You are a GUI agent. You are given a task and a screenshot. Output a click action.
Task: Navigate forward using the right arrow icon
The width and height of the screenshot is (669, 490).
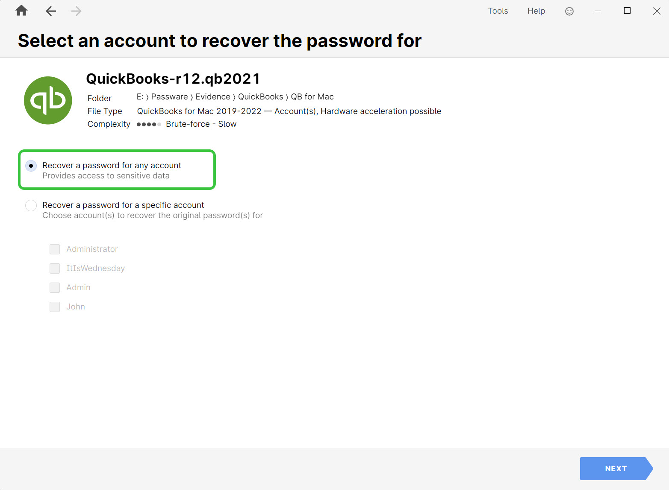tap(76, 11)
